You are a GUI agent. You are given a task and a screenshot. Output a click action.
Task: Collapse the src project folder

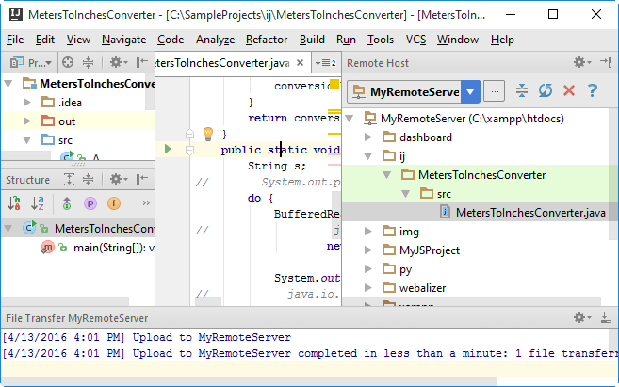tap(26, 140)
